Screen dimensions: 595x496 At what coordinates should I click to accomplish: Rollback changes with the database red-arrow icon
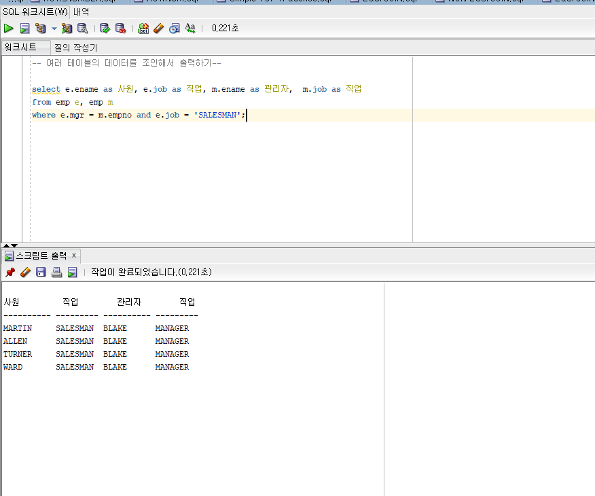click(120, 29)
